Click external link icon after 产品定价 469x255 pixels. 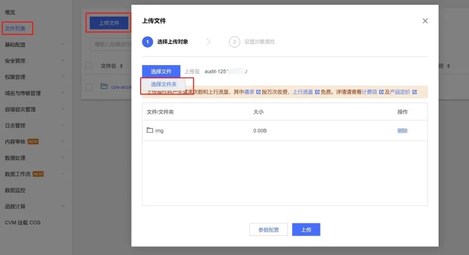415,92
